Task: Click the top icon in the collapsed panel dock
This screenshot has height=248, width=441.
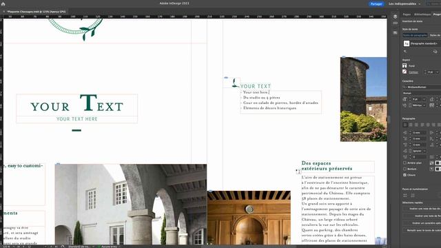Action: [x=395, y=17]
